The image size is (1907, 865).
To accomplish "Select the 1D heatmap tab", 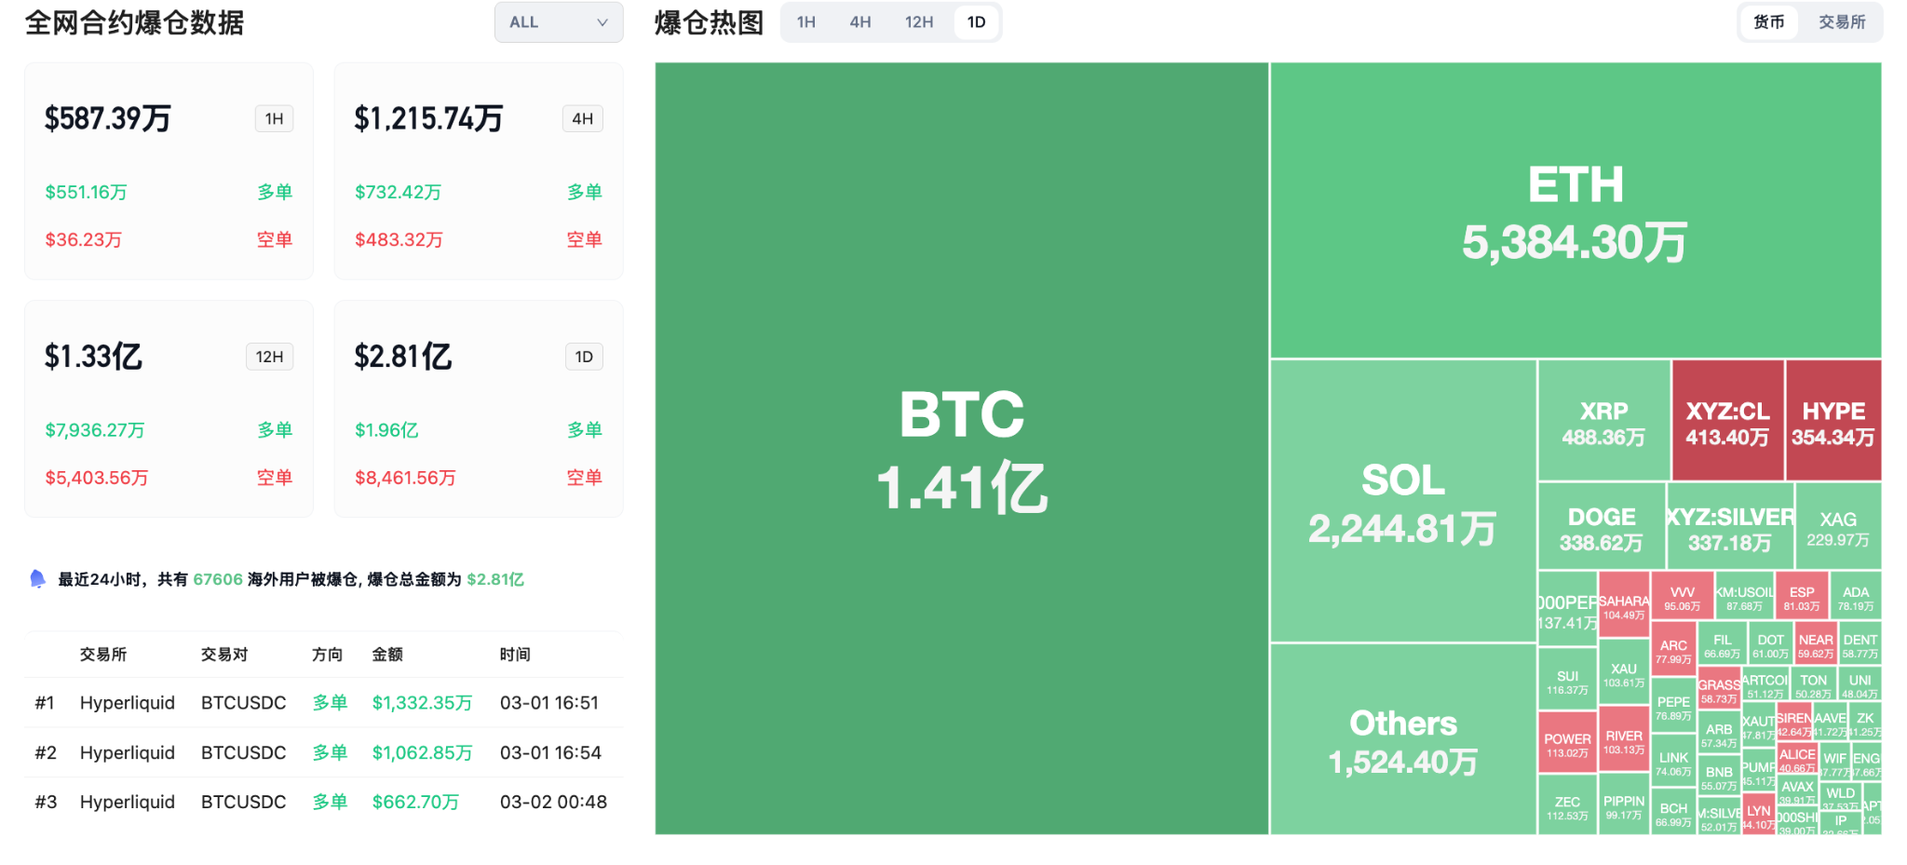I will pos(976,22).
